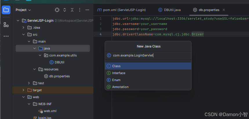Screen dimensions: 249x119
Task: Click line number 1 in gutter
Action: click(100, 19)
